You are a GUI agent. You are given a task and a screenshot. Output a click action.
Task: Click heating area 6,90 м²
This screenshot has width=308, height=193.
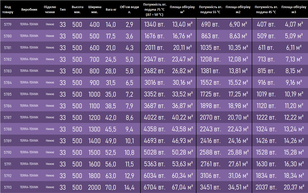pos(238,25)
